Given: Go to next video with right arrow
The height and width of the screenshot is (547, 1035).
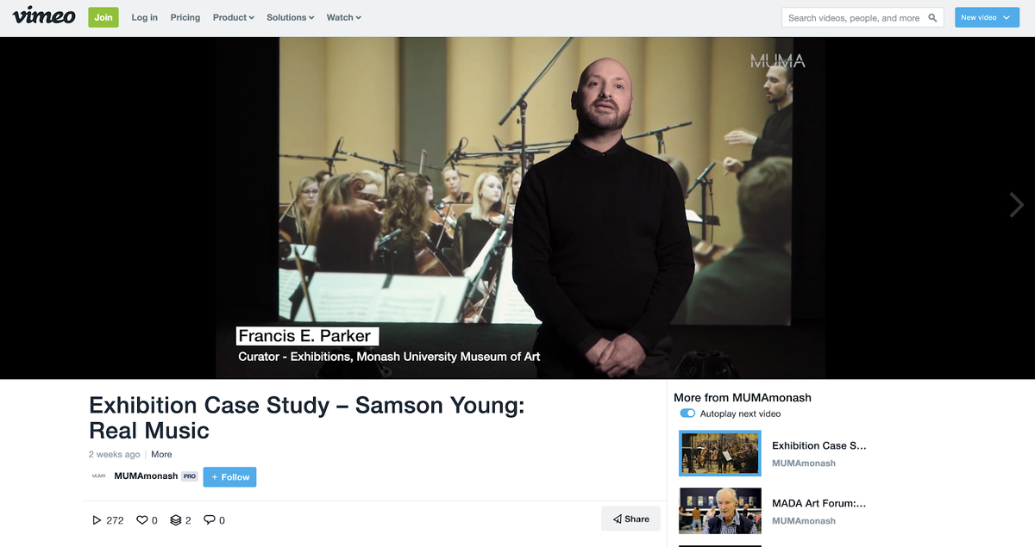Looking at the screenshot, I should [x=1016, y=204].
